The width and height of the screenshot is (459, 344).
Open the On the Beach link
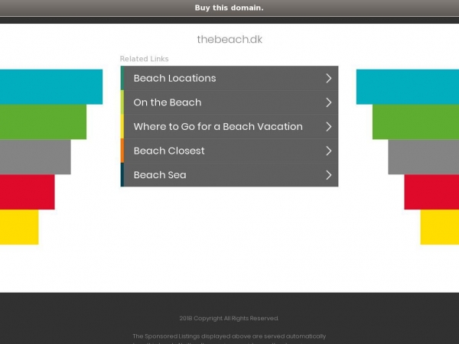click(229, 102)
